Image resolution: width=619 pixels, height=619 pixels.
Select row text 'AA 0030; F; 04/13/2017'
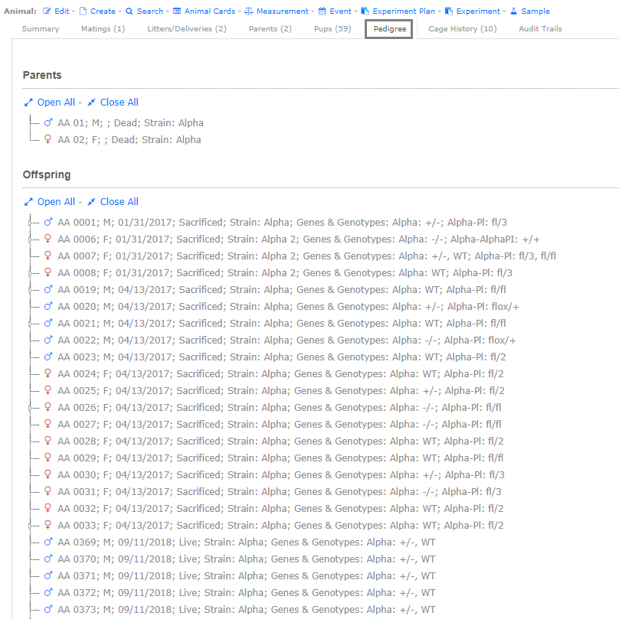click(114, 474)
